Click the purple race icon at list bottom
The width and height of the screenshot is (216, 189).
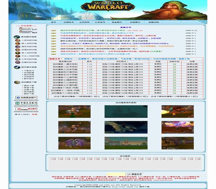(x=18, y=62)
